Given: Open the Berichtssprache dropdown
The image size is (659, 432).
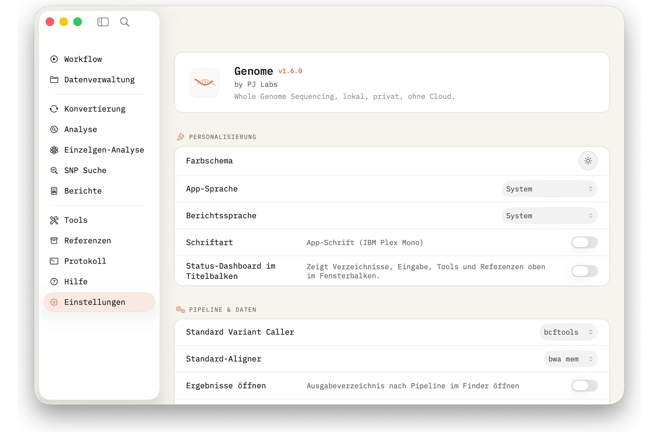Looking at the screenshot, I should pyautogui.click(x=549, y=216).
